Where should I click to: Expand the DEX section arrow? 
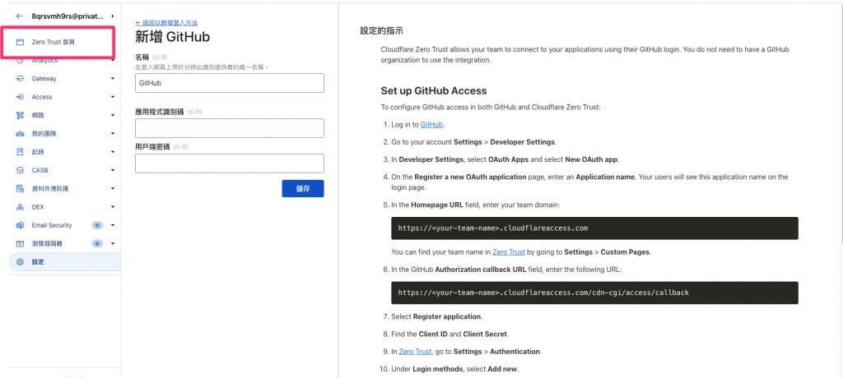click(x=113, y=207)
